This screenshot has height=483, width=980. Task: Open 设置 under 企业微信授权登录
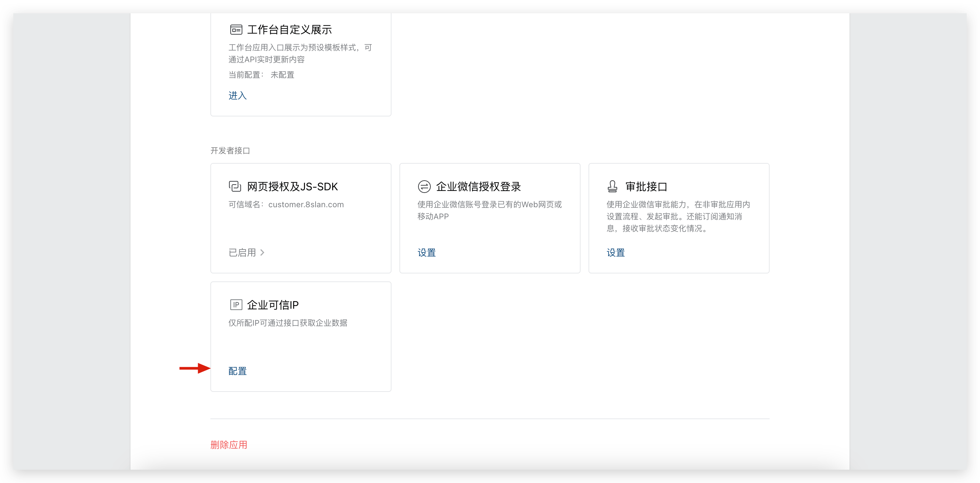point(426,252)
